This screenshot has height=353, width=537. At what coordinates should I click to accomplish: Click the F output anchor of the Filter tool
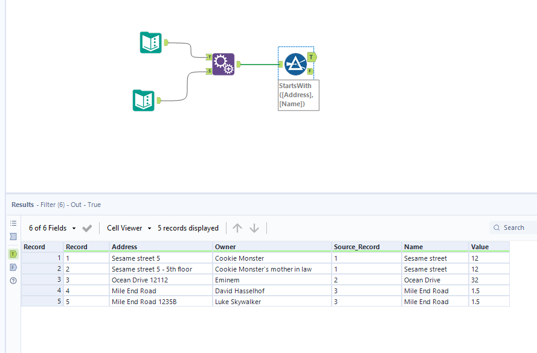tap(311, 71)
